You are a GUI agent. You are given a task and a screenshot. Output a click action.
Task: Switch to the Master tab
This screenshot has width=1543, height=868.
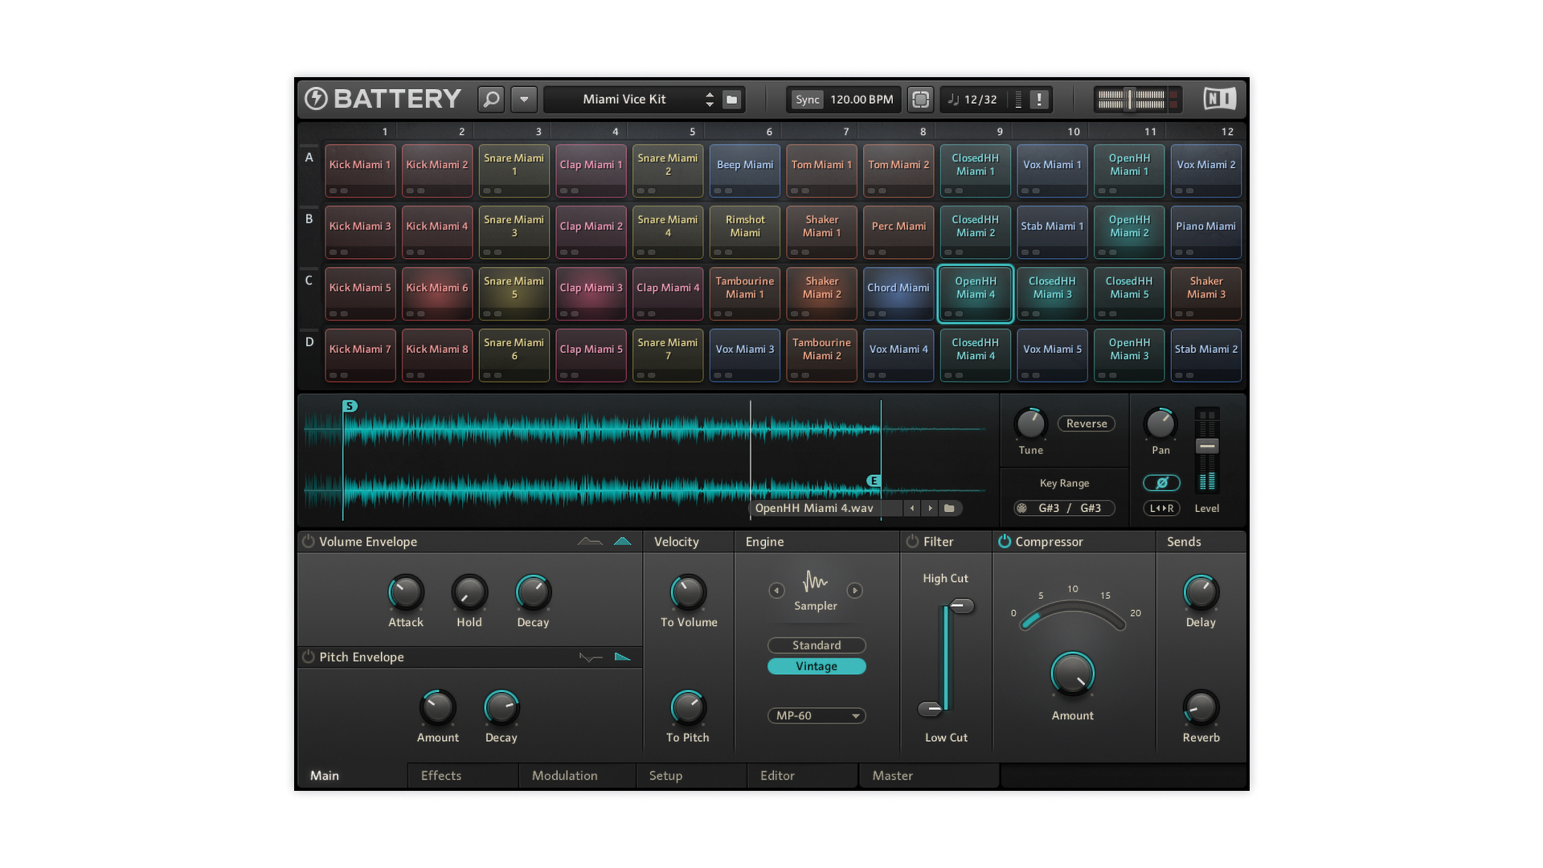pos(892,776)
